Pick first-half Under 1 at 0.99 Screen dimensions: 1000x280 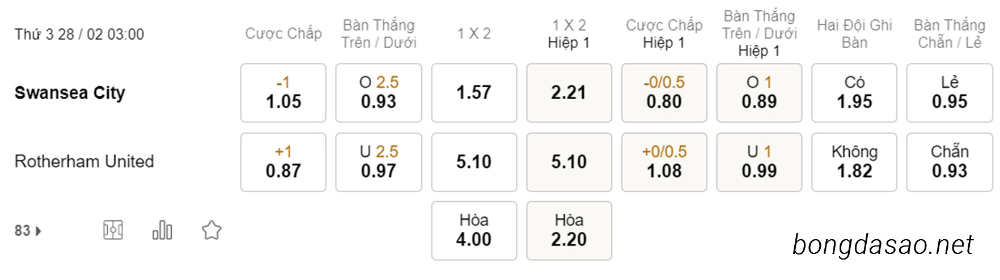point(759,162)
